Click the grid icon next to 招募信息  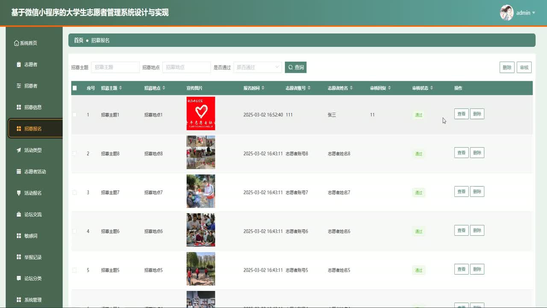(19, 107)
